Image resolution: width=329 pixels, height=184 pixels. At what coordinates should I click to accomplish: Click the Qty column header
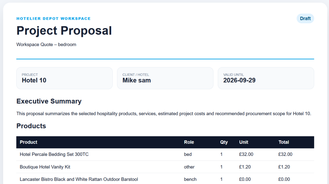[224, 142]
